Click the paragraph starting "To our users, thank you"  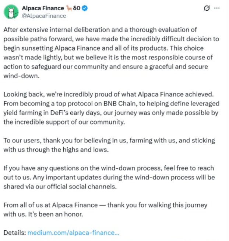coord(110,145)
